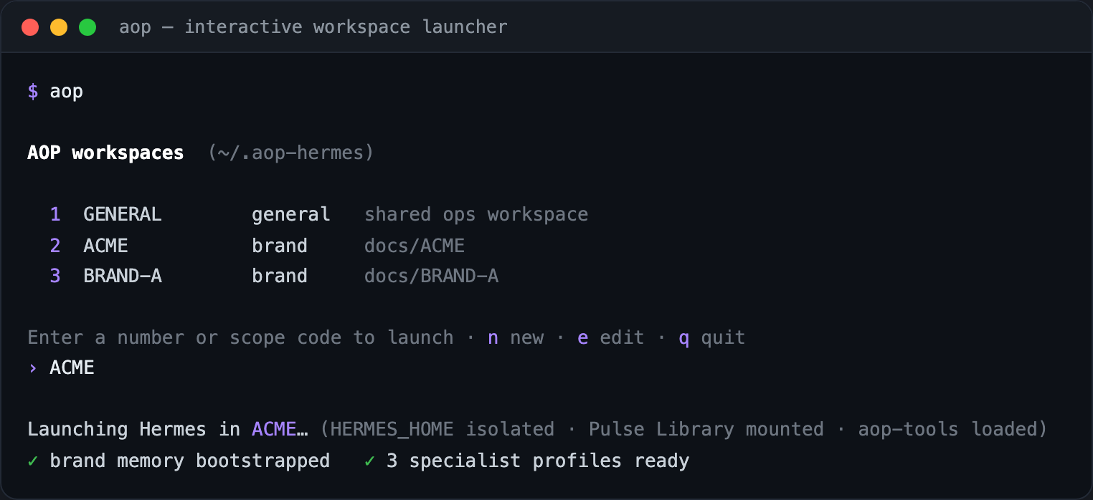This screenshot has width=1093, height=500.
Task: Click the 'docs/BRAND-A' path
Action: [431, 276]
